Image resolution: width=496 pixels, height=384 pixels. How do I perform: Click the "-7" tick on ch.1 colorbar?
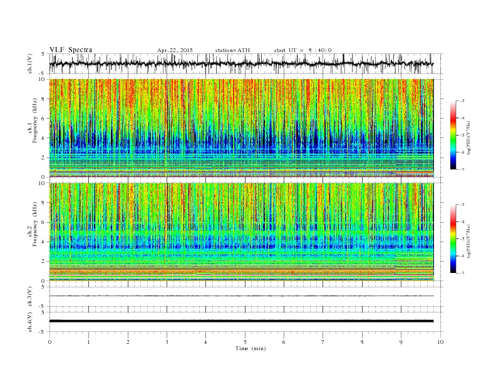pyautogui.click(x=462, y=169)
